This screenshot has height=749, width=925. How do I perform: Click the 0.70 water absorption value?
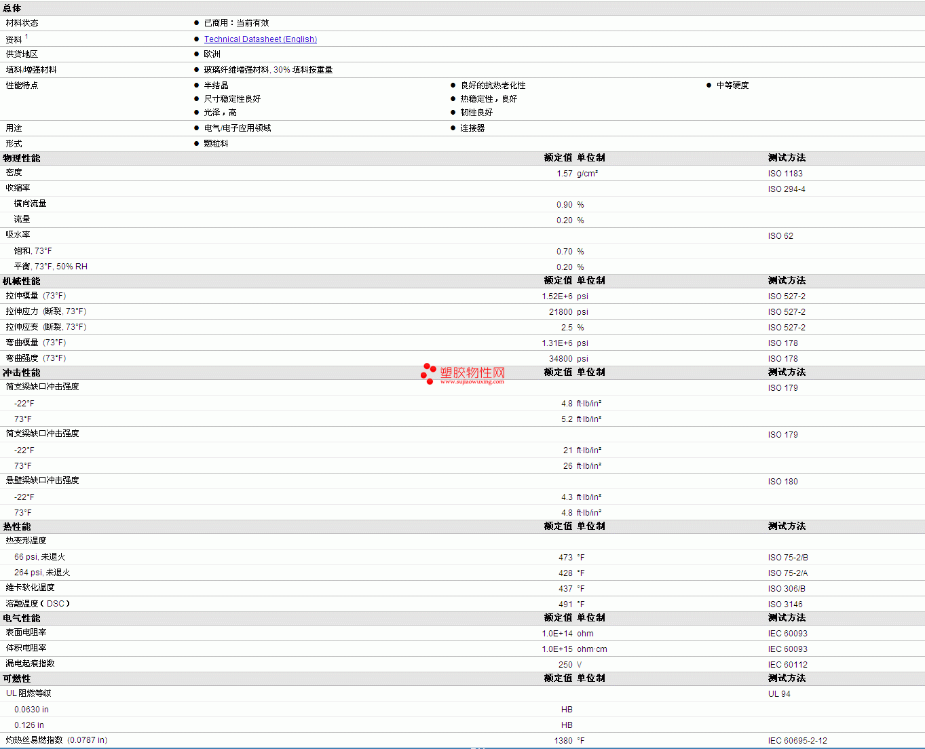pos(565,252)
